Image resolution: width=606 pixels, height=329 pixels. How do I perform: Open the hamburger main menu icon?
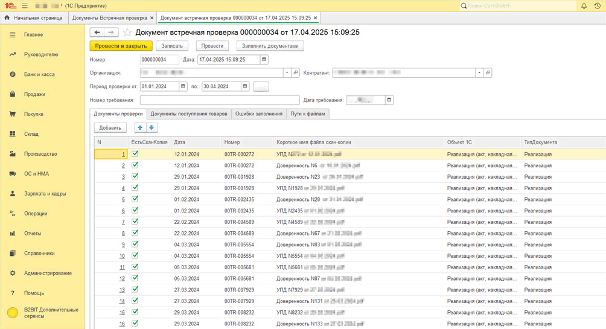(25, 6)
